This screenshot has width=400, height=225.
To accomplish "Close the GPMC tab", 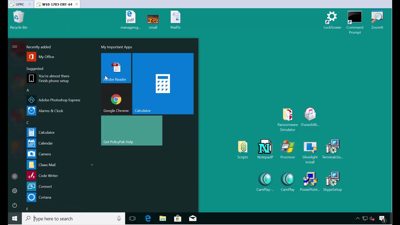I will (30, 4).
